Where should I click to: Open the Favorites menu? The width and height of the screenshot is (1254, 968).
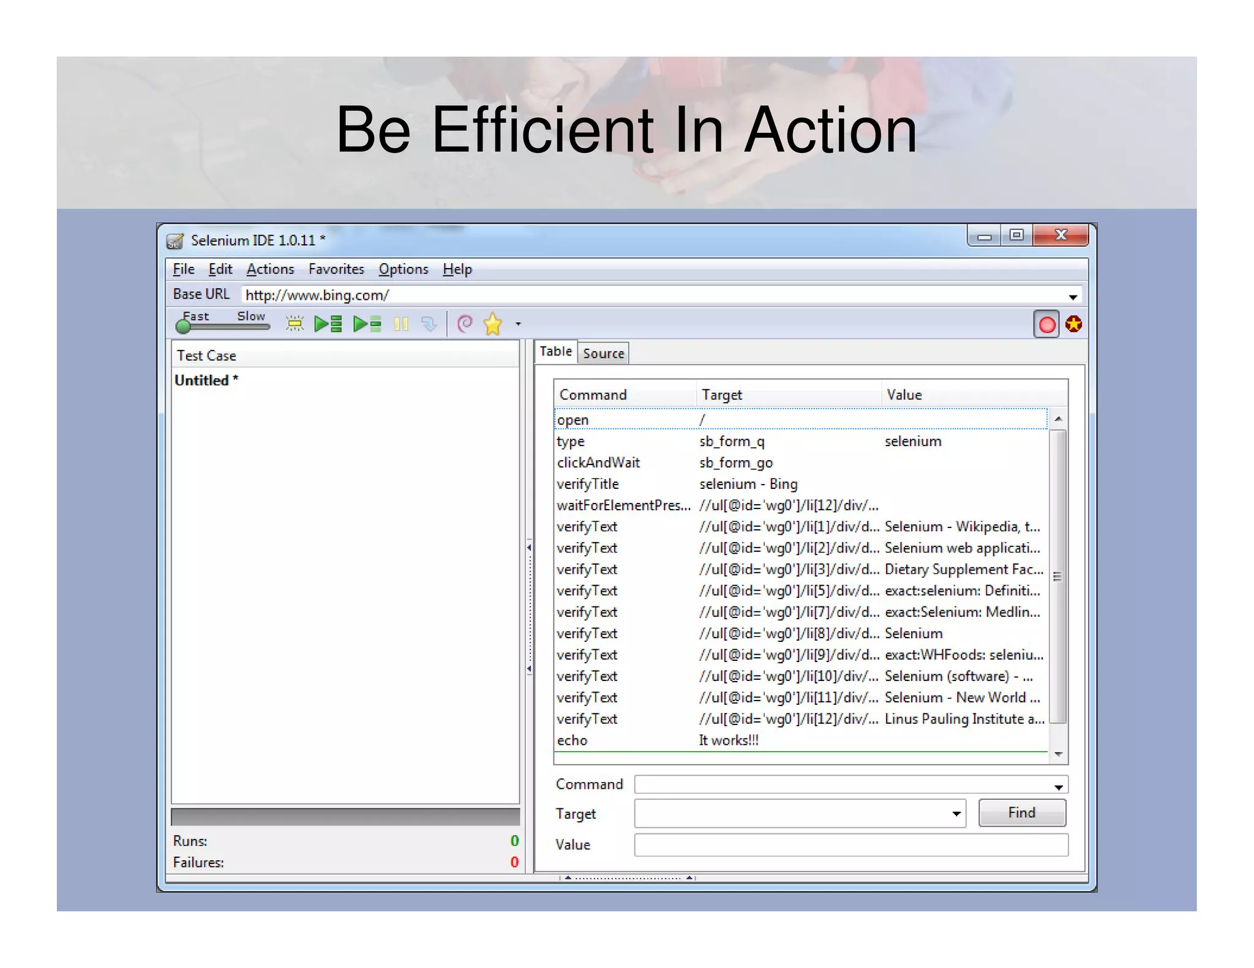coord(336,269)
